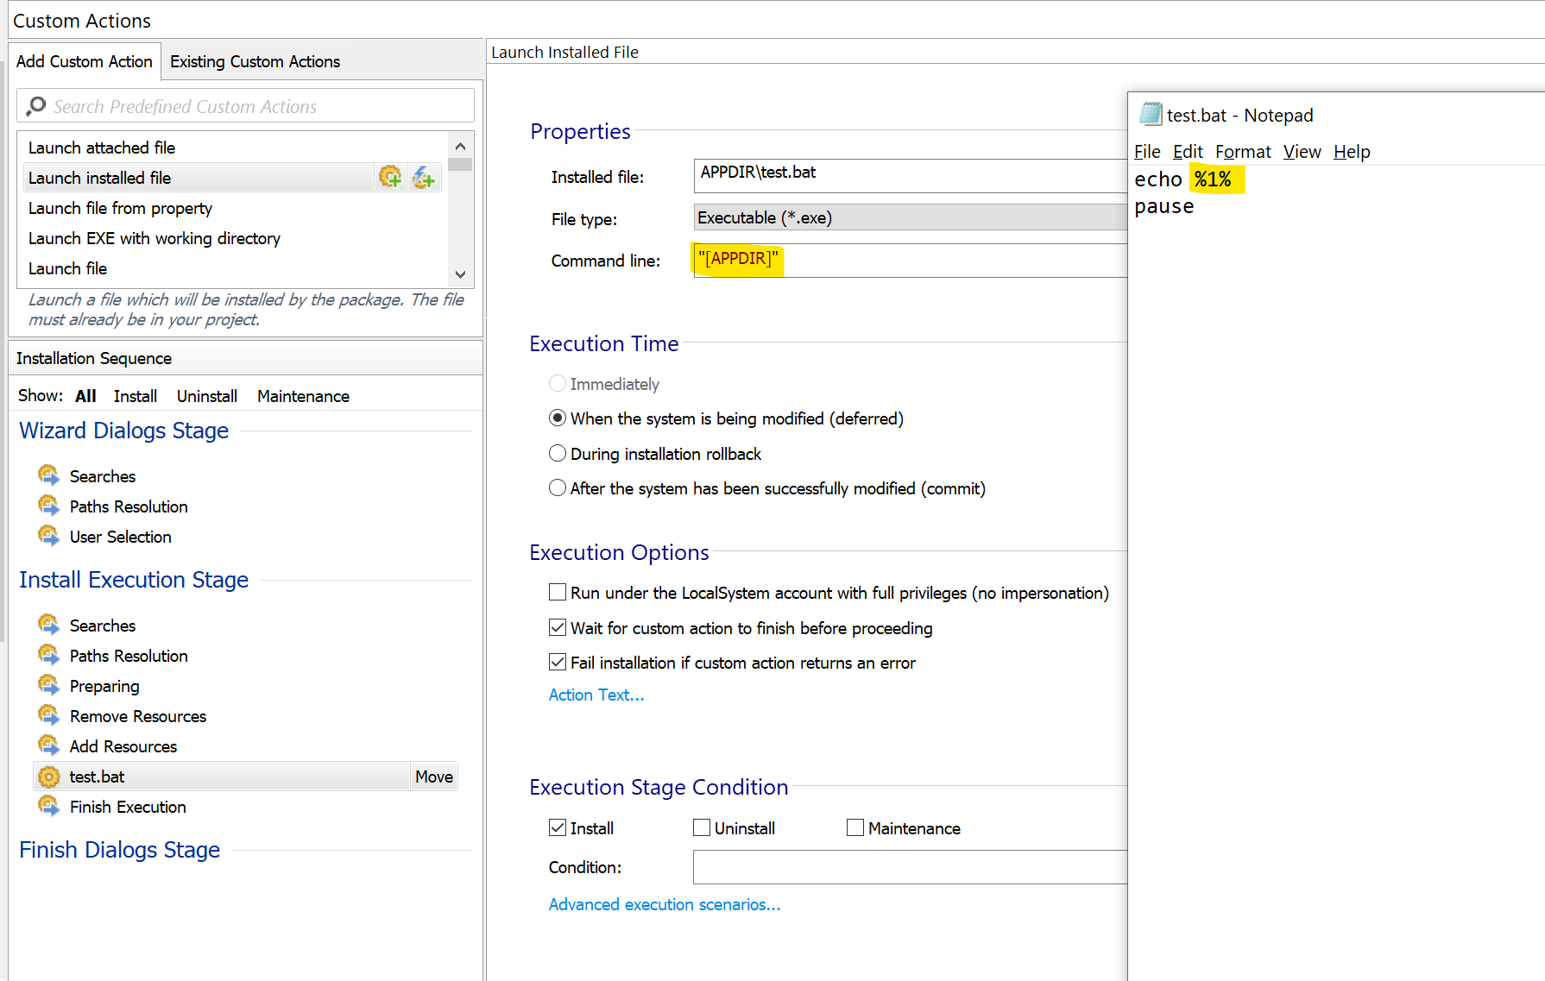Click the custom actions list scroll up arrow

pos(460,146)
